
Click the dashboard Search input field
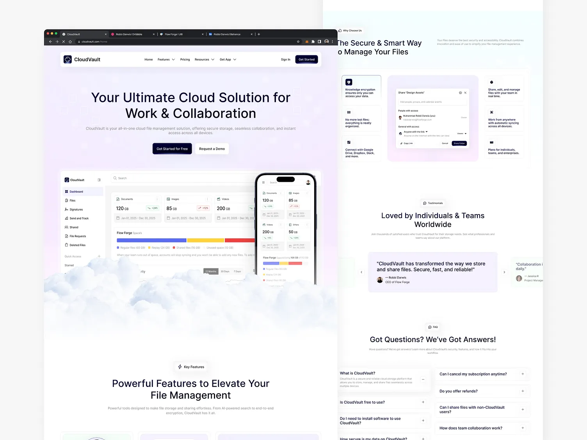[x=183, y=178]
